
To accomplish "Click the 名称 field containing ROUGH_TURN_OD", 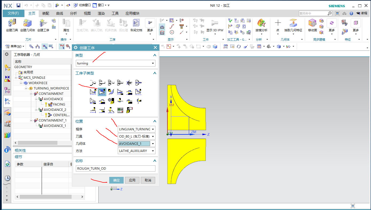I will (x=115, y=169).
